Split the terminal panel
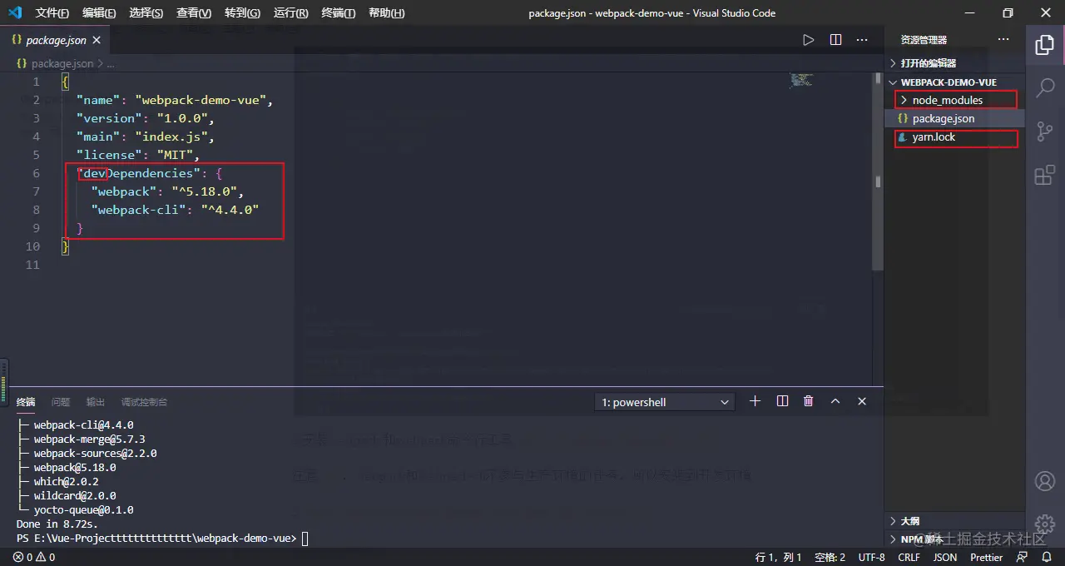 pyautogui.click(x=781, y=401)
